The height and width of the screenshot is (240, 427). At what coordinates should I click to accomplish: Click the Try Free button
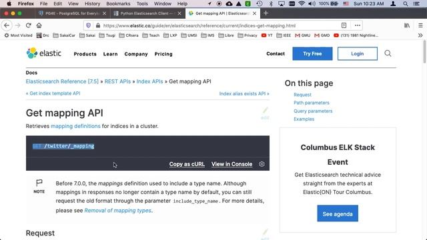(312, 53)
